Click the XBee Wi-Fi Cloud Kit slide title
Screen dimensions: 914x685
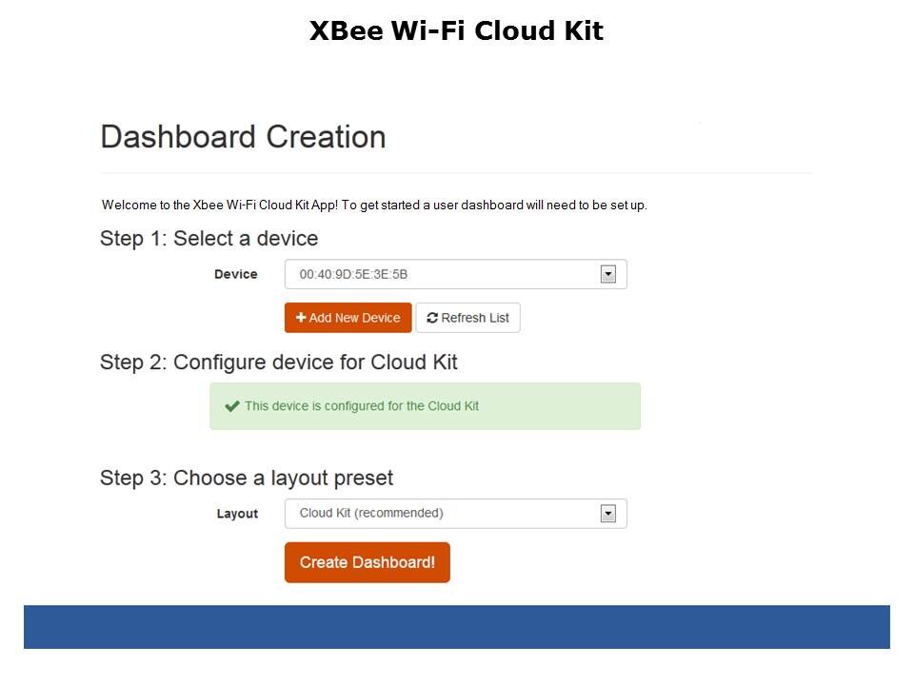pos(456,31)
